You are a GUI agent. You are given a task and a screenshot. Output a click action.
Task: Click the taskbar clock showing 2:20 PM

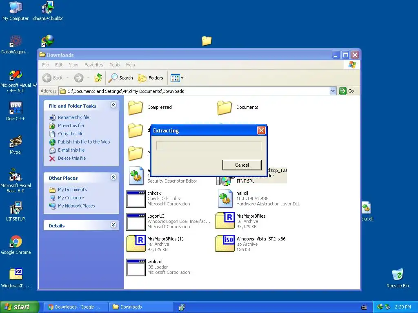(x=403, y=307)
